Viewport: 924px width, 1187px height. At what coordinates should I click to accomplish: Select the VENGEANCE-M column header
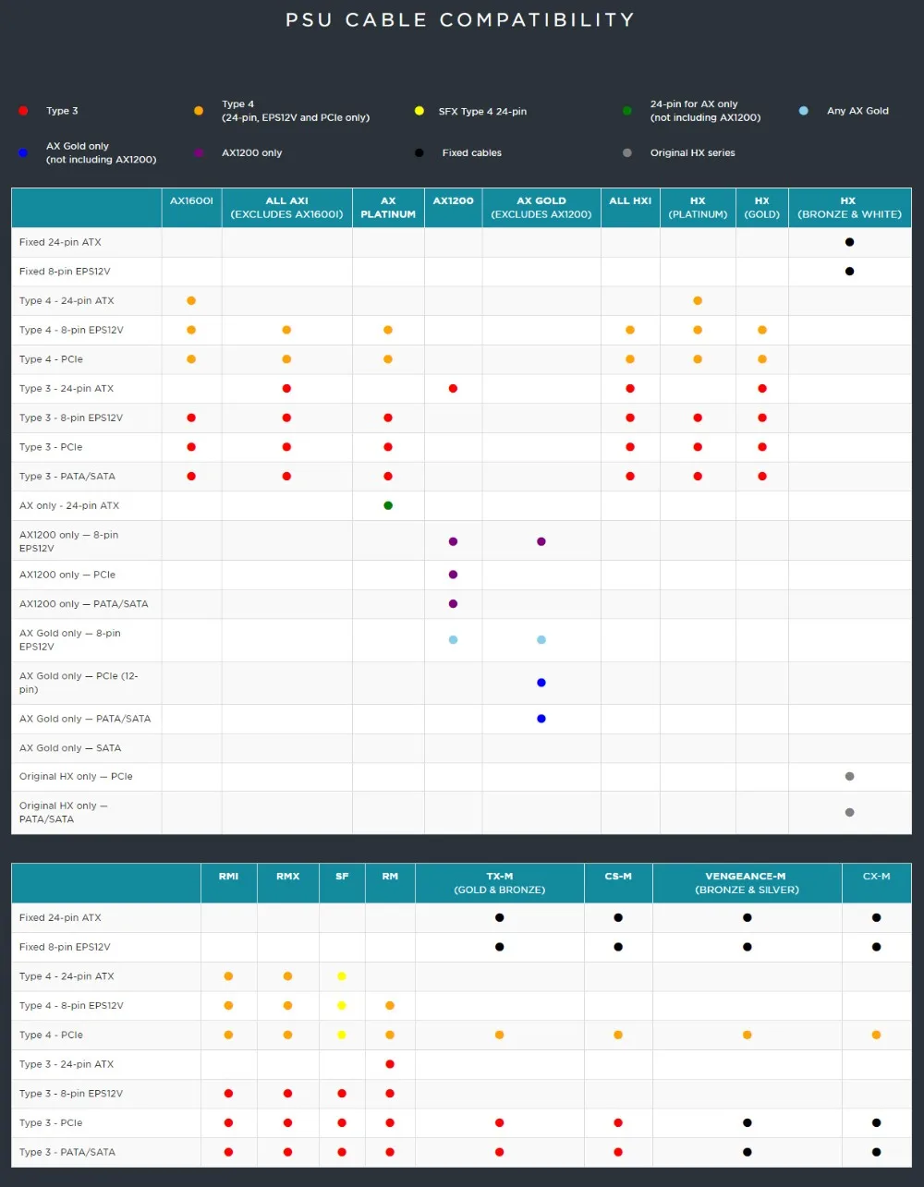(747, 883)
